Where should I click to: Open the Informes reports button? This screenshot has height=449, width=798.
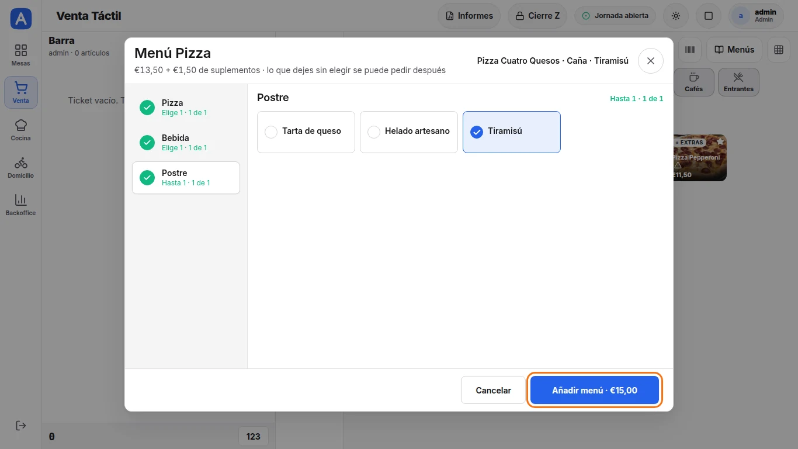point(469,16)
